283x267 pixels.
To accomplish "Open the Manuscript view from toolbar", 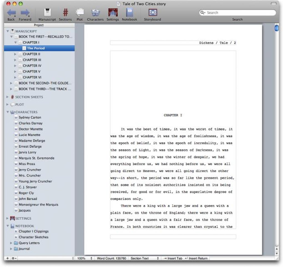I will pos(47,13).
